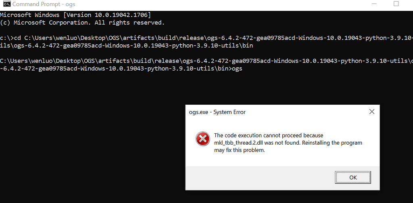Click the Microsoft Corporation copyright line
Viewport: 413px width, 203px height.
point(82,23)
